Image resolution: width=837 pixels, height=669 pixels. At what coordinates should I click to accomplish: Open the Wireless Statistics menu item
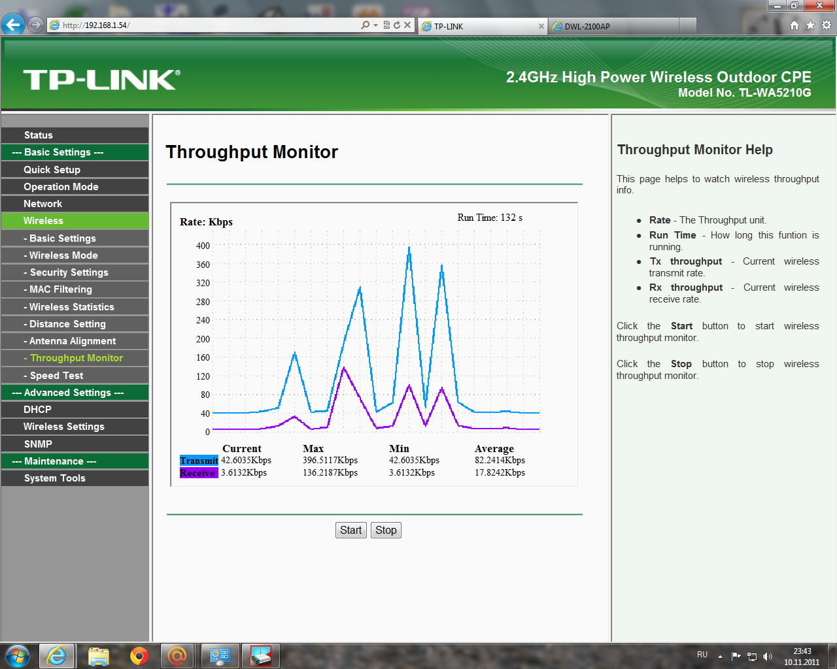71,307
